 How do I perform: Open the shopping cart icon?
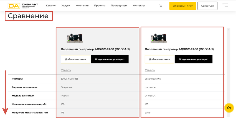coord(161,6)
